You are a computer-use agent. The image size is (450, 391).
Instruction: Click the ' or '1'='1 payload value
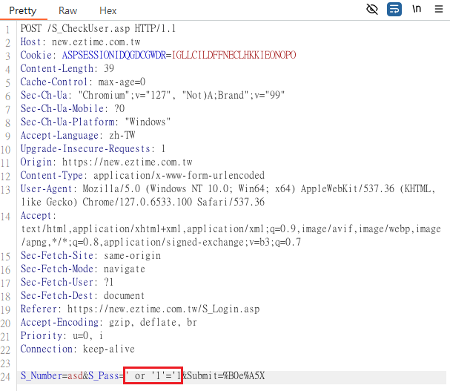coord(153,375)
